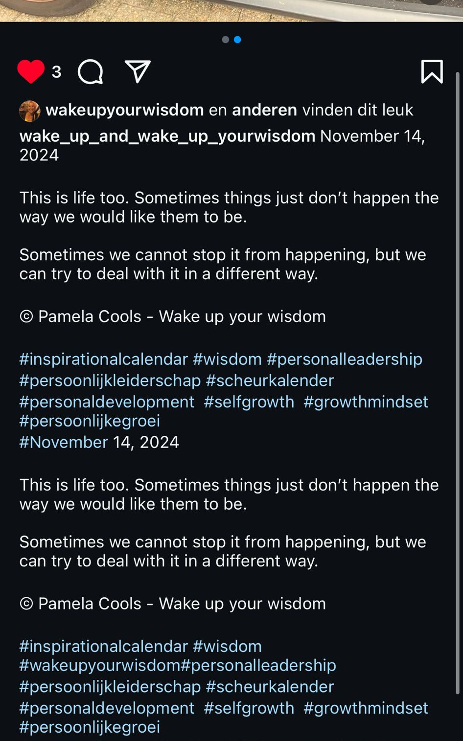Save the post with the bookmark icon

click(x=433, y=72)
